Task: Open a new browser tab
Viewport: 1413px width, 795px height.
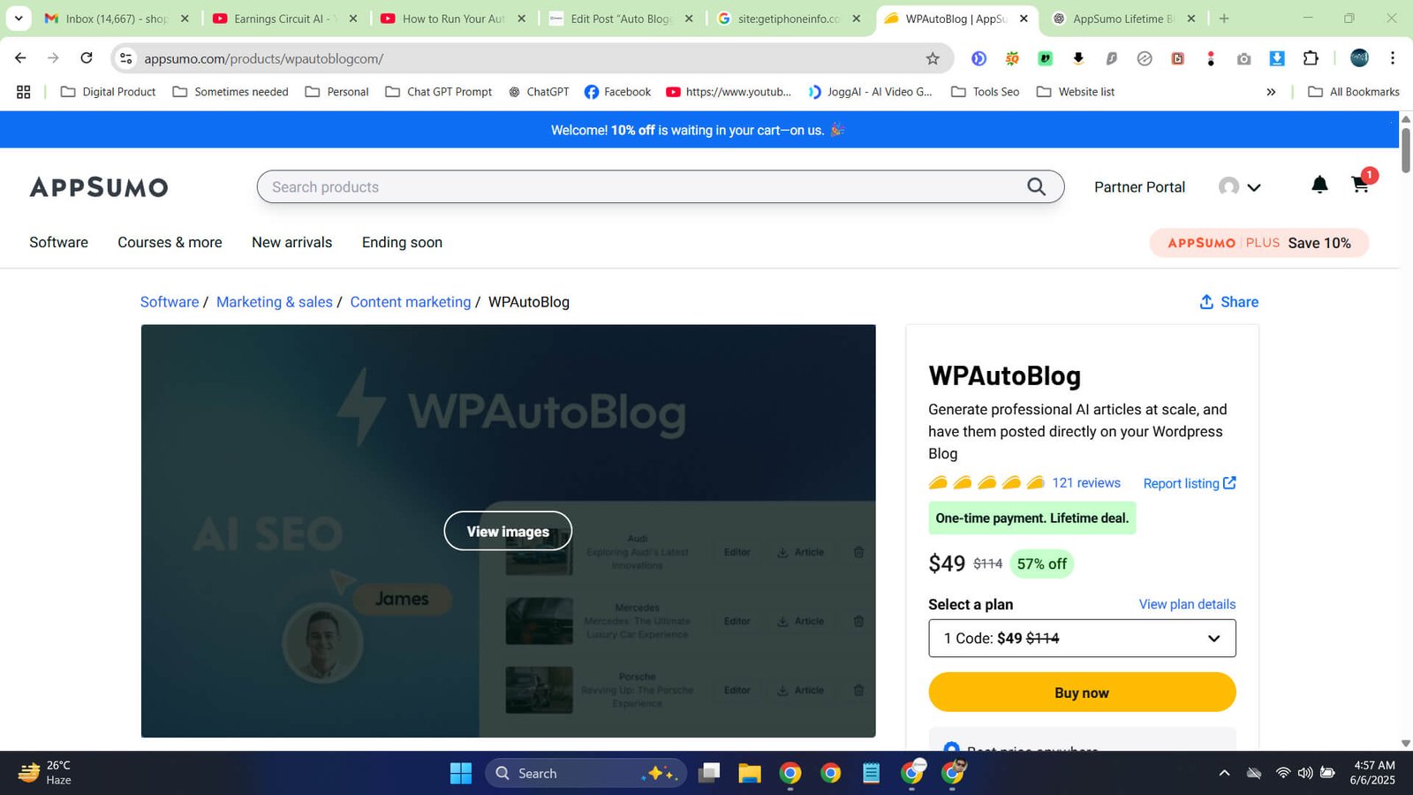Action: click(x=1224, y=19)
